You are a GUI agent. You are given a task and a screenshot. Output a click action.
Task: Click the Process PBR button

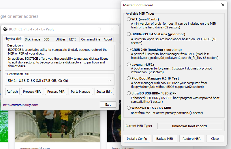56,92
